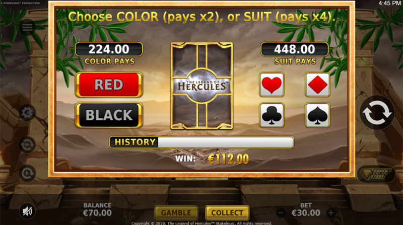Click the large spin button

click(377, 113)
